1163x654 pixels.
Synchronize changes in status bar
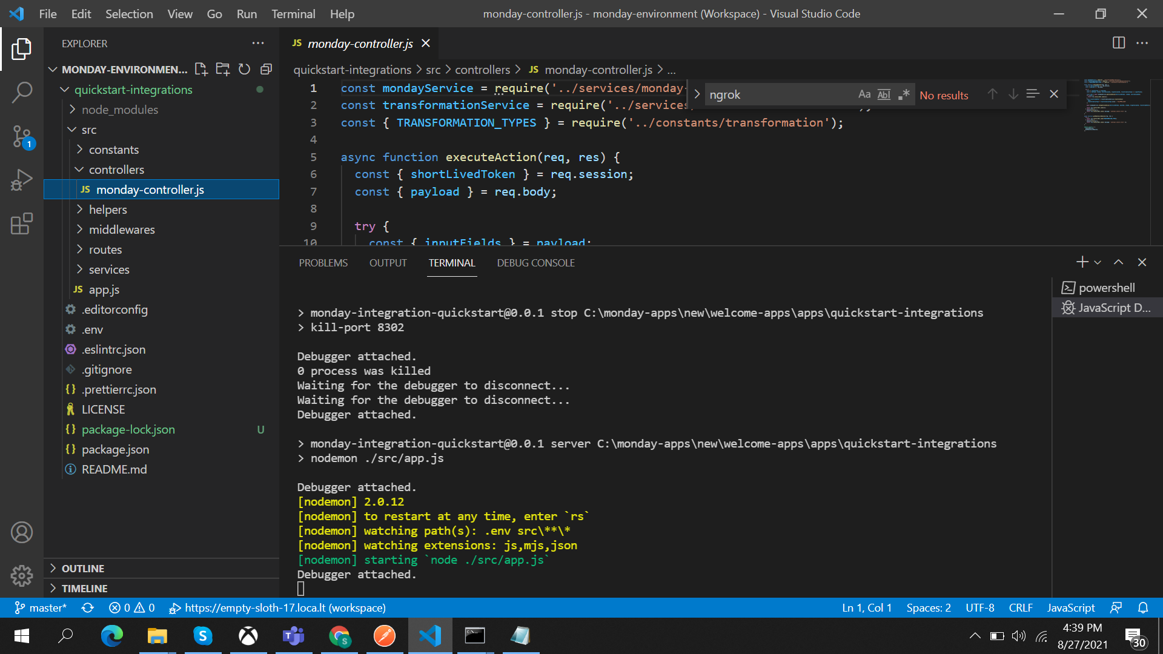(x=88, y=608)
